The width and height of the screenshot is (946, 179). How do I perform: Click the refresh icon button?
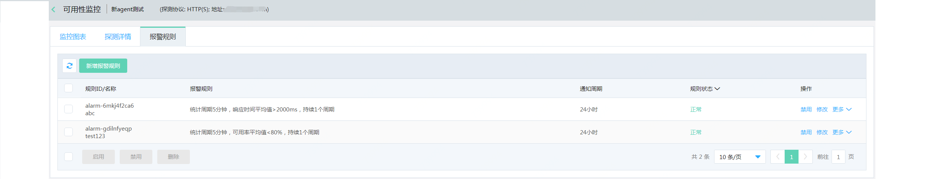[x=69, y=66]
